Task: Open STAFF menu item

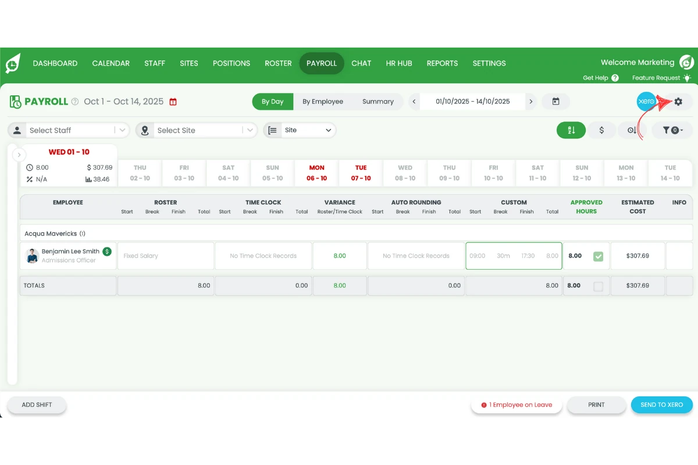Action: pos(155,63)
